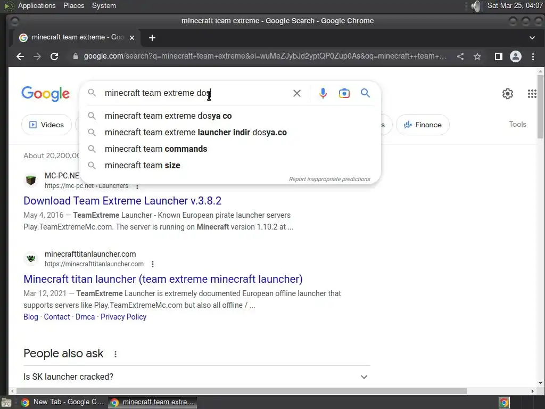Open a new tab with the plus button
The image size is (545, 409).
point(152,38)
